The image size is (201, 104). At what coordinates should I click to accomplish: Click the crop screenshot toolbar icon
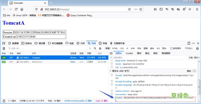click(173, 9)
